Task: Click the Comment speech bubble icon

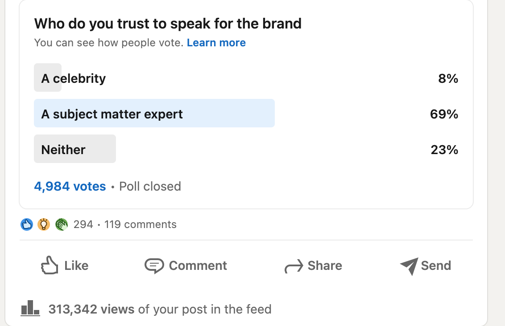Action: coord(154,266)
